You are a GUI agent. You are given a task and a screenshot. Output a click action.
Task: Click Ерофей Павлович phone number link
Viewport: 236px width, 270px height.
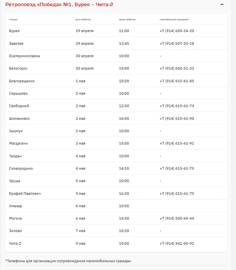coord(177,194)
